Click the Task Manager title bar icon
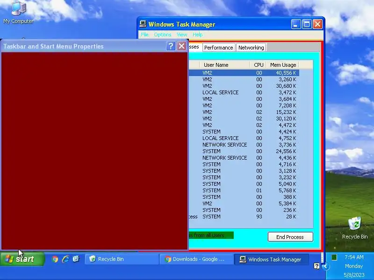The width and height of the screenshot is (374, 280). (x=143, y=24)
